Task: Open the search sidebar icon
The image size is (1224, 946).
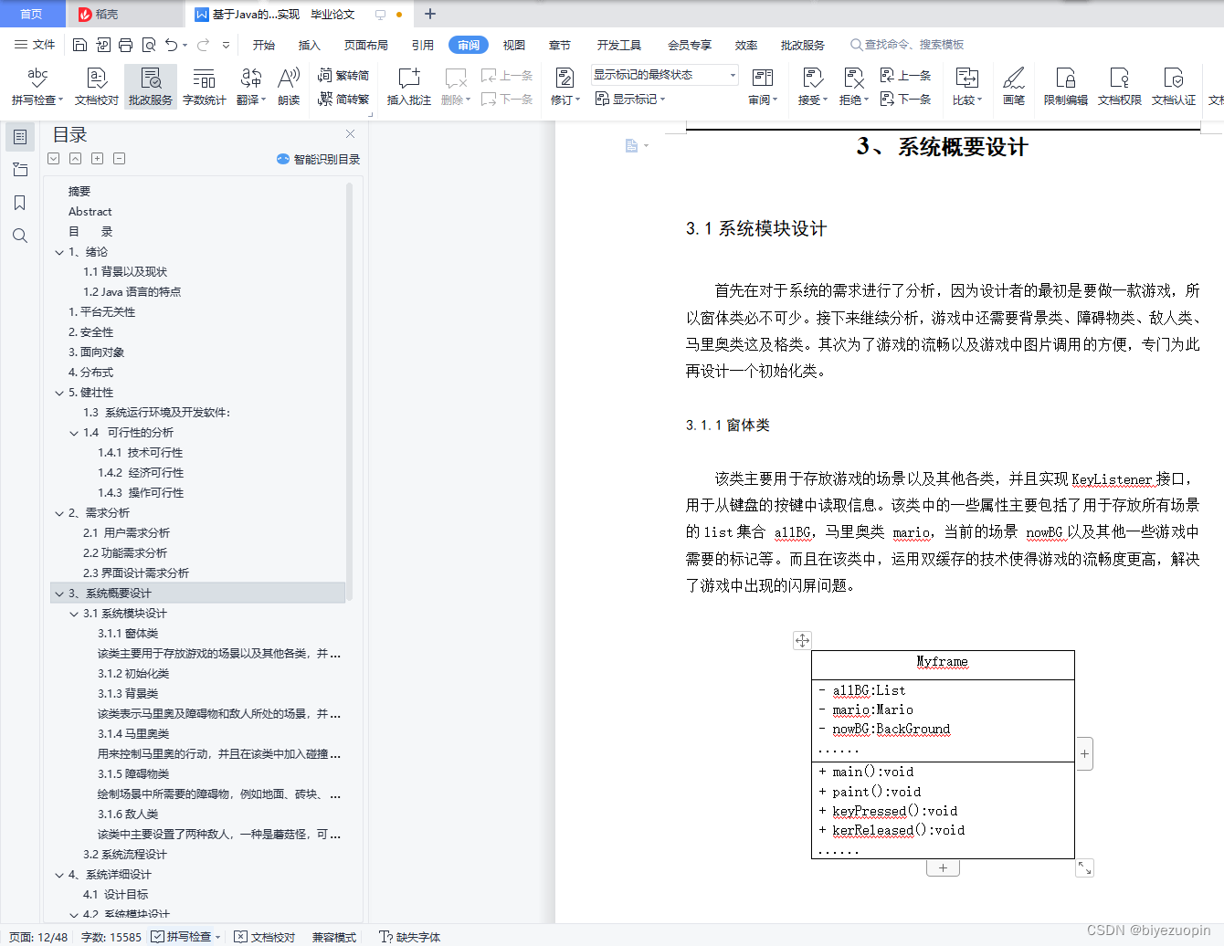Action: (20, 236)
